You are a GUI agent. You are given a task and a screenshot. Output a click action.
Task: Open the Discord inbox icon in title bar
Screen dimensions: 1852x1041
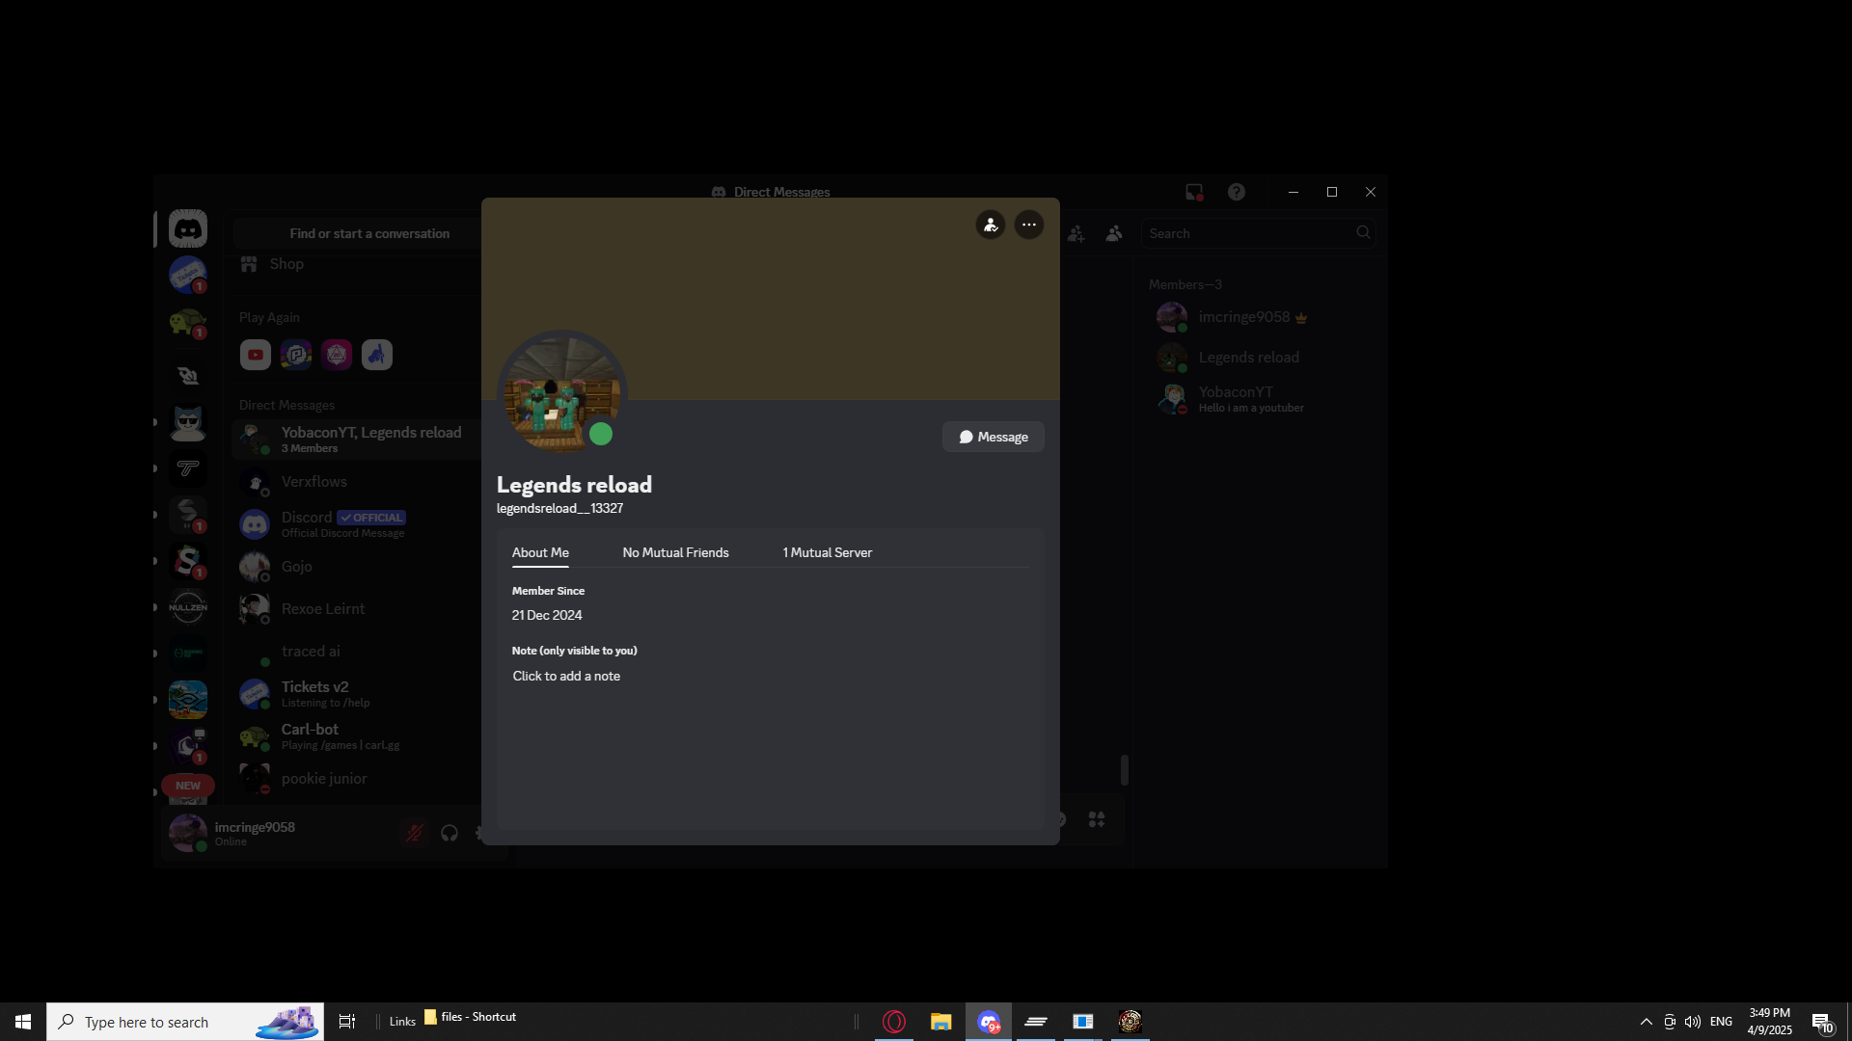[x=1194, y=192]
